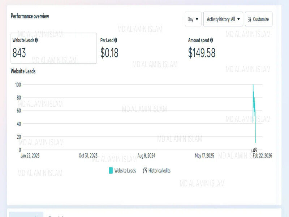Expand the Activity history: All dropdown
289x217 pixels.
click(x=223, y=19)
